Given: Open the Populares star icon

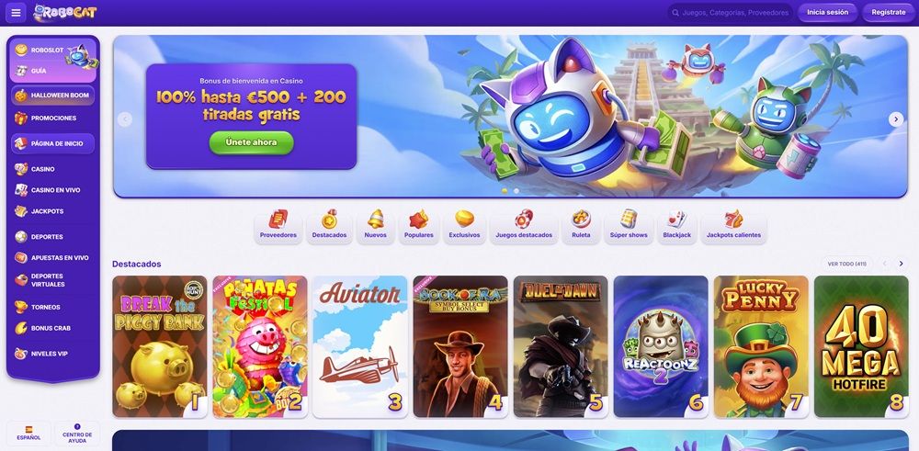Looking at the screenshot, I should (418, 219).
